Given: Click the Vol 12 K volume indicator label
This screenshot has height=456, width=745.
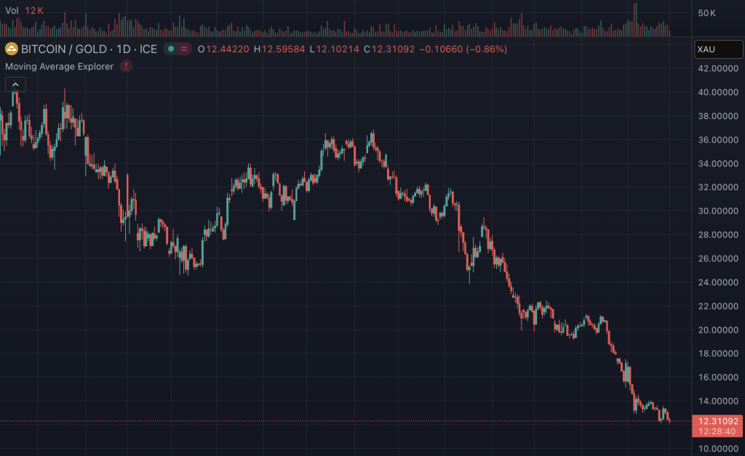Looking at the screenshot, I should (x=24, y=10).
